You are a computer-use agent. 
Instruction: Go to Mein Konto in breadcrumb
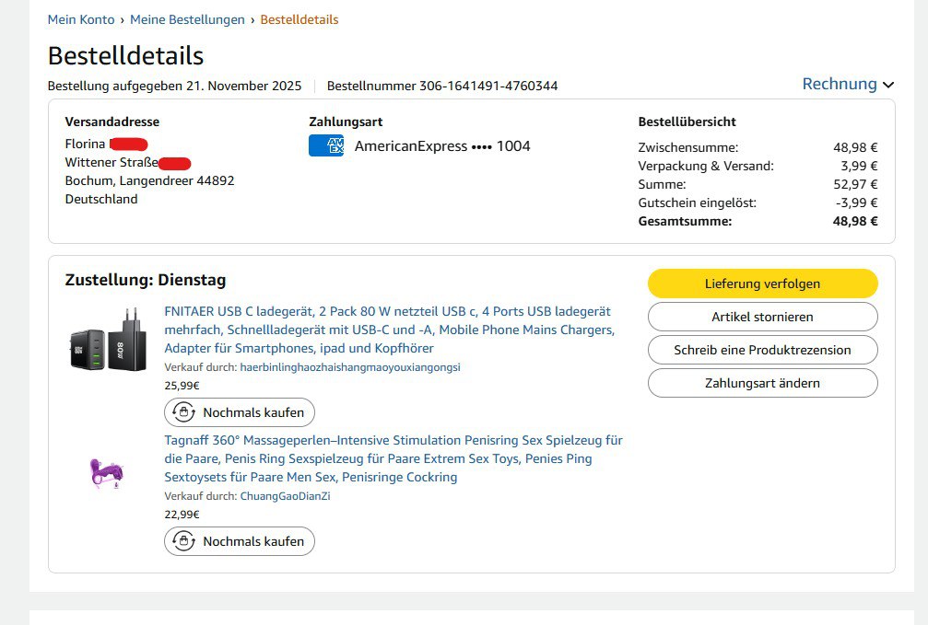[81, 19]
